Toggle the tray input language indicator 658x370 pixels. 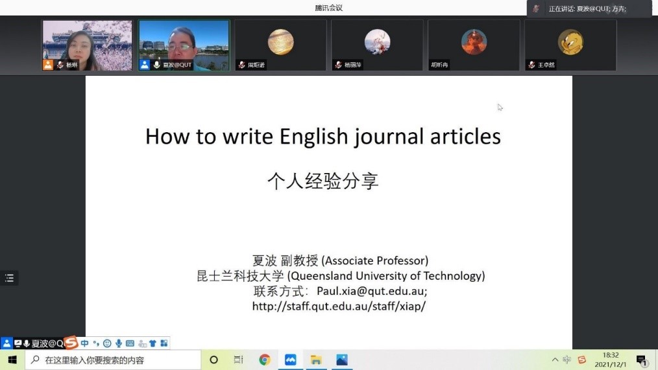point(567,360)
